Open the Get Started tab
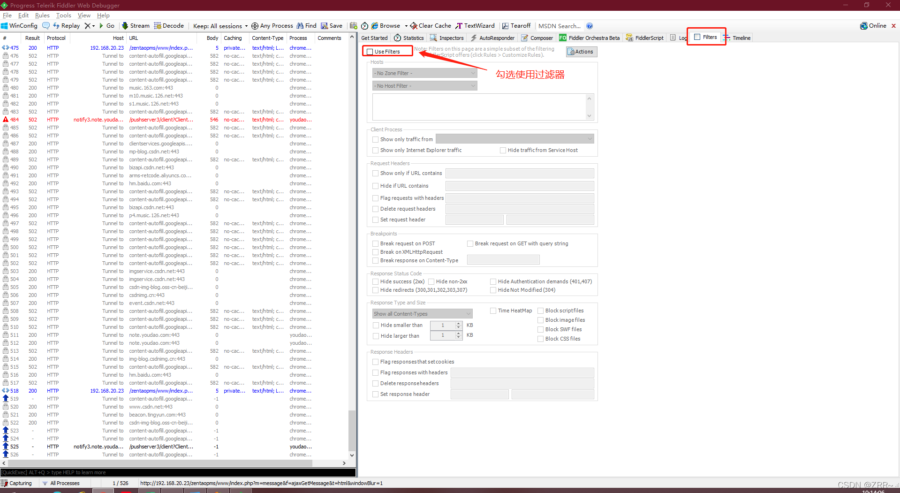The image size is (900, 493). point(374,38)
